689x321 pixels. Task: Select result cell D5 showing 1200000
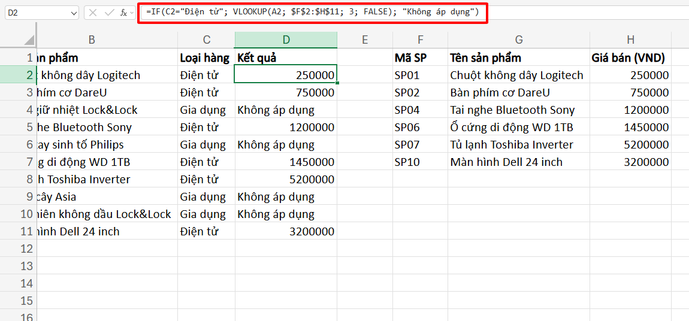(x=286, y=128)
